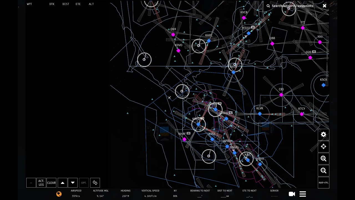Select the KCCR airport marker
The width and height of the screenshot is (355, 200).
pyautogui.click(x=233, y=72)
